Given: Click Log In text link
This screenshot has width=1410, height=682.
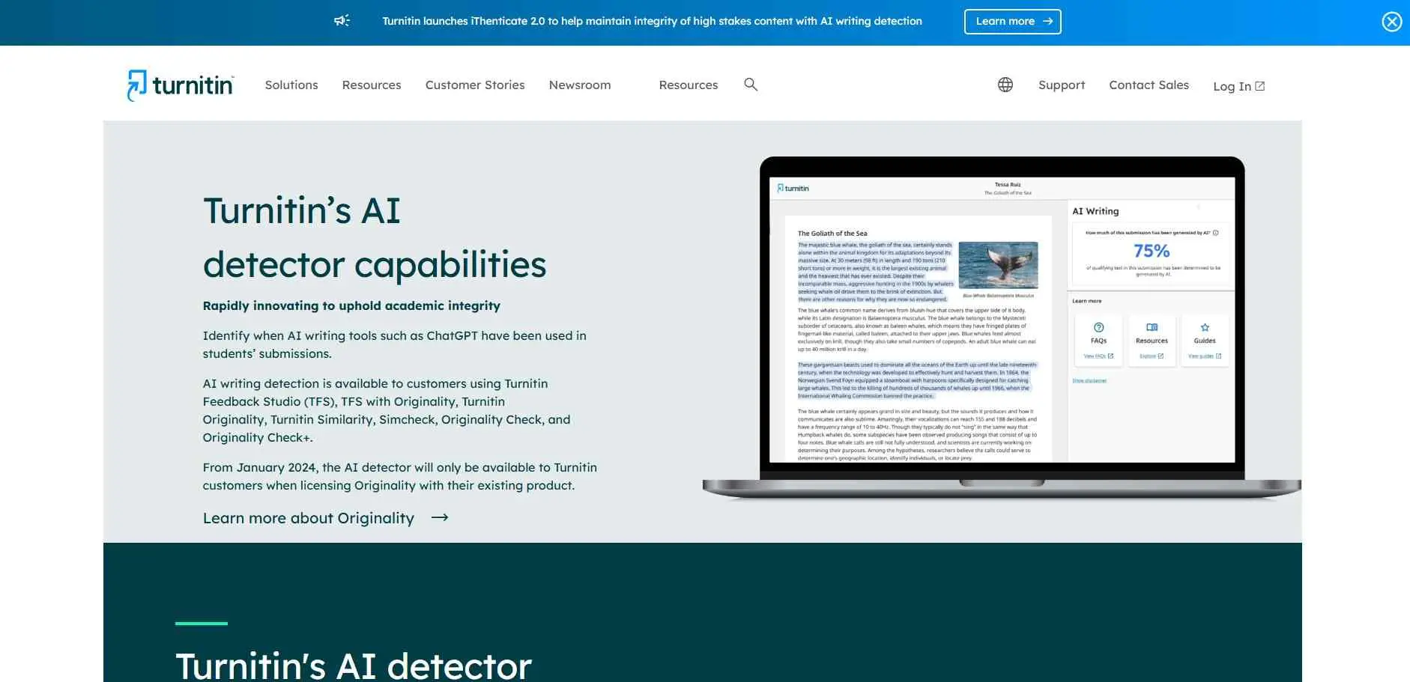Looking at the screenshot, I should [1232, 86].
